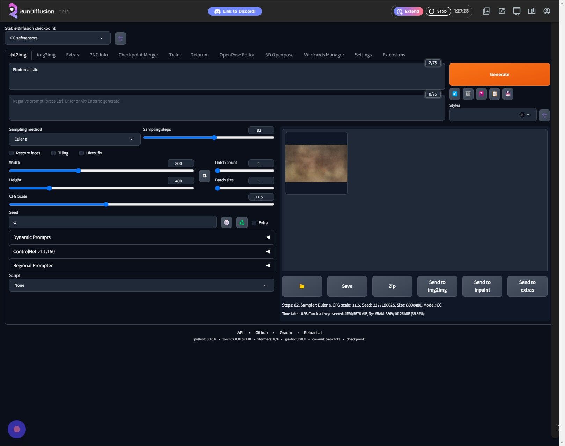
Task: Click the Seed input field
Action: click(x=113, y=222)
